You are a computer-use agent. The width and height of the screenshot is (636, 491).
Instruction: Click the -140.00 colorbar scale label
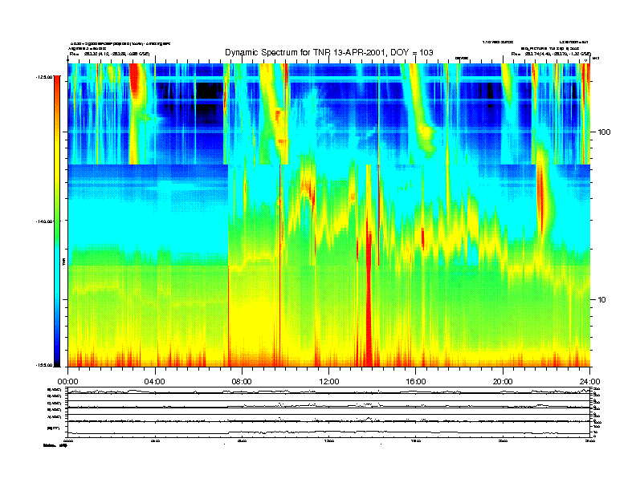pyautogui.click(x=44, y=221)
